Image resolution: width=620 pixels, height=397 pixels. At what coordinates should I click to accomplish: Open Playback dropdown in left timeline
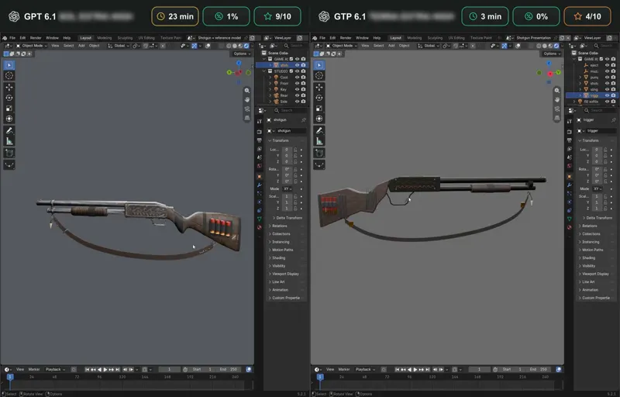54,369
